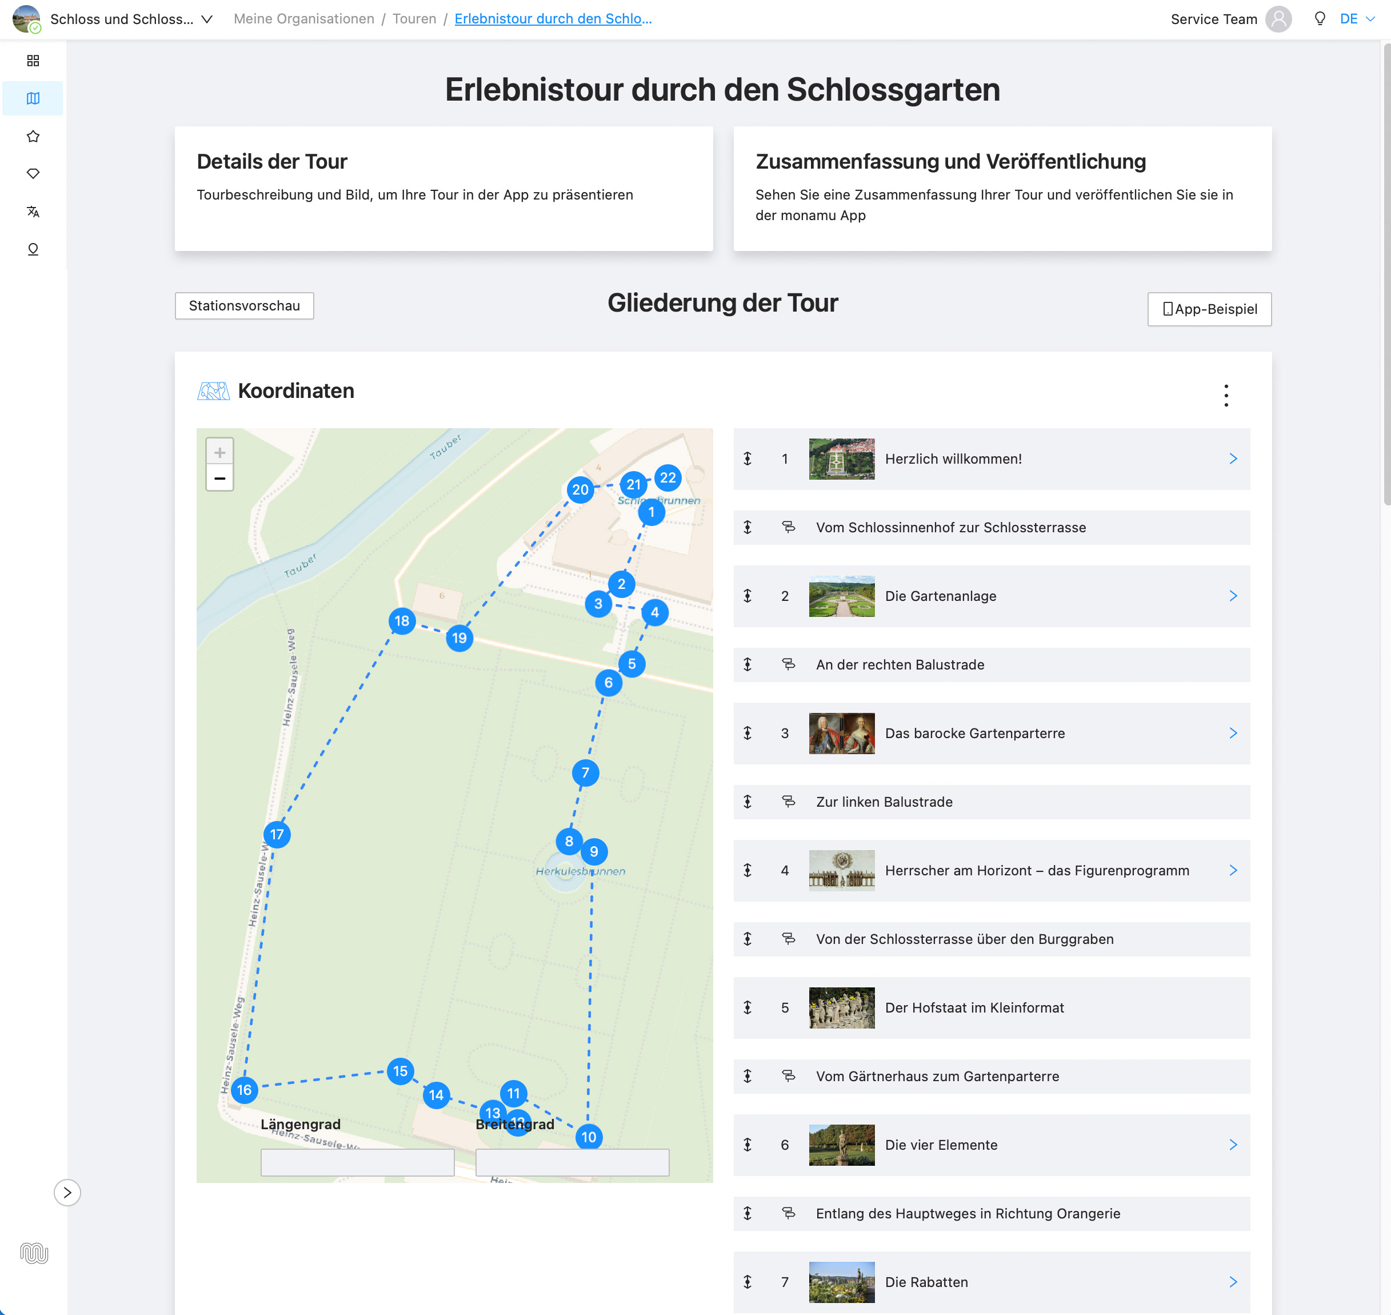Open the dashboard grid icon in sidebar
Screen dimensions: 1391x1315
pos(33,60)
